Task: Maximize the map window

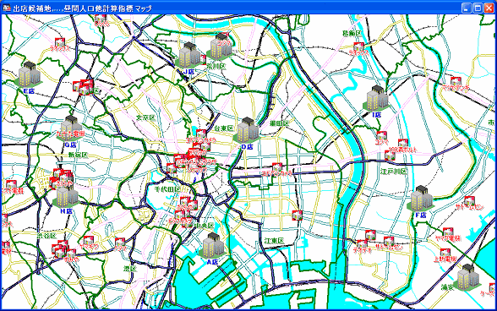Action: [478, 8]
